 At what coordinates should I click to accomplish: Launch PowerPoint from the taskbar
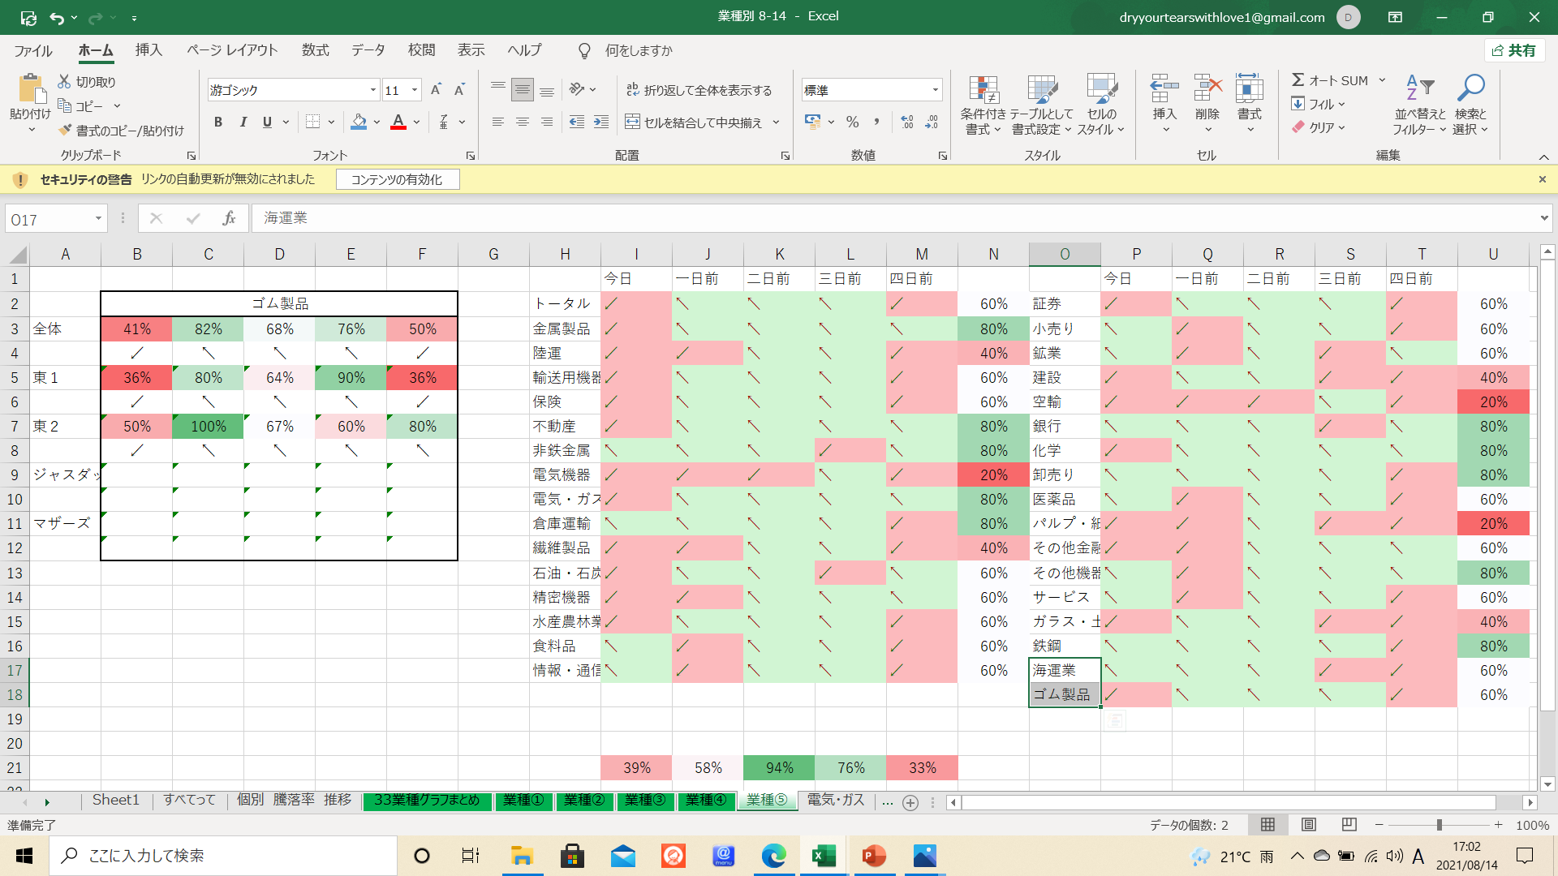click(874, 856)
